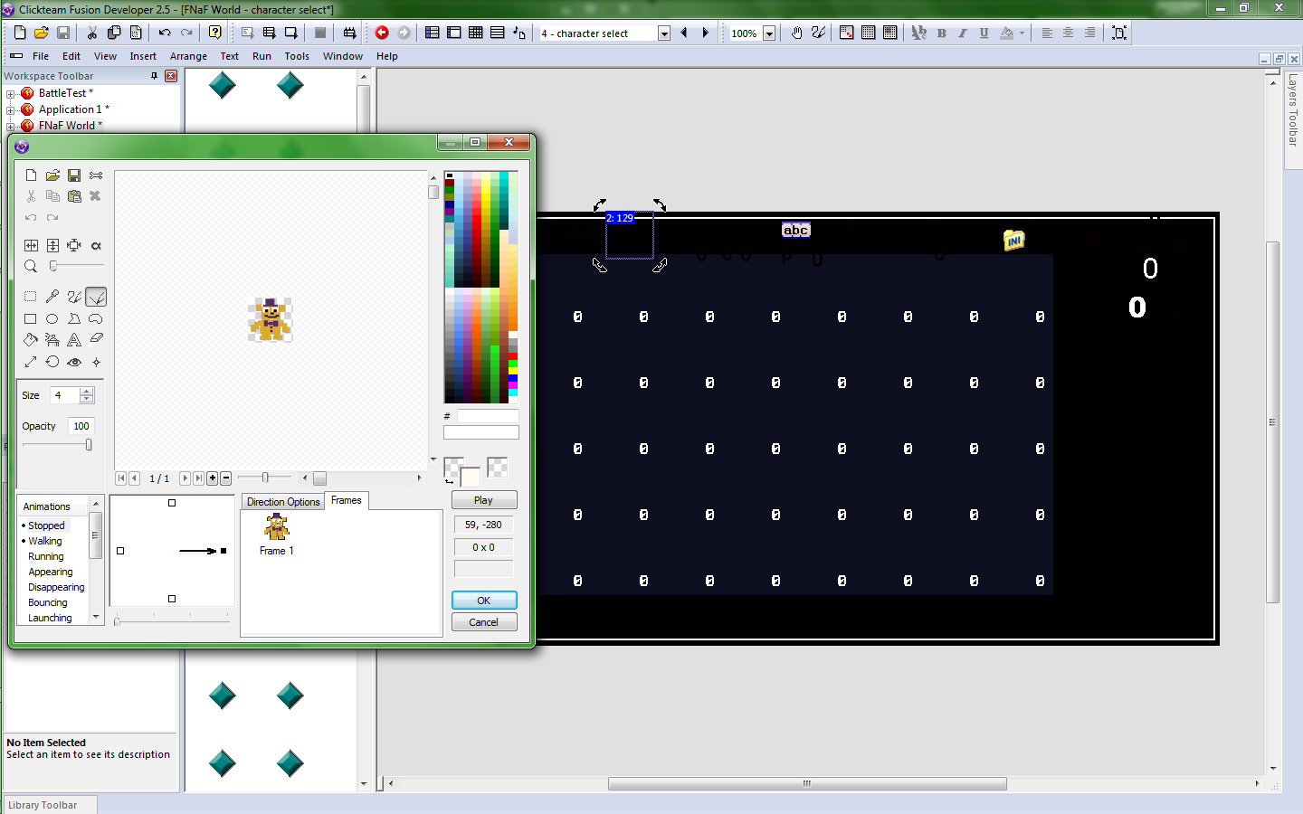Click the Rotate tool icon
The height and width of the screenshot is (814, 1303).
coord(52,362)
